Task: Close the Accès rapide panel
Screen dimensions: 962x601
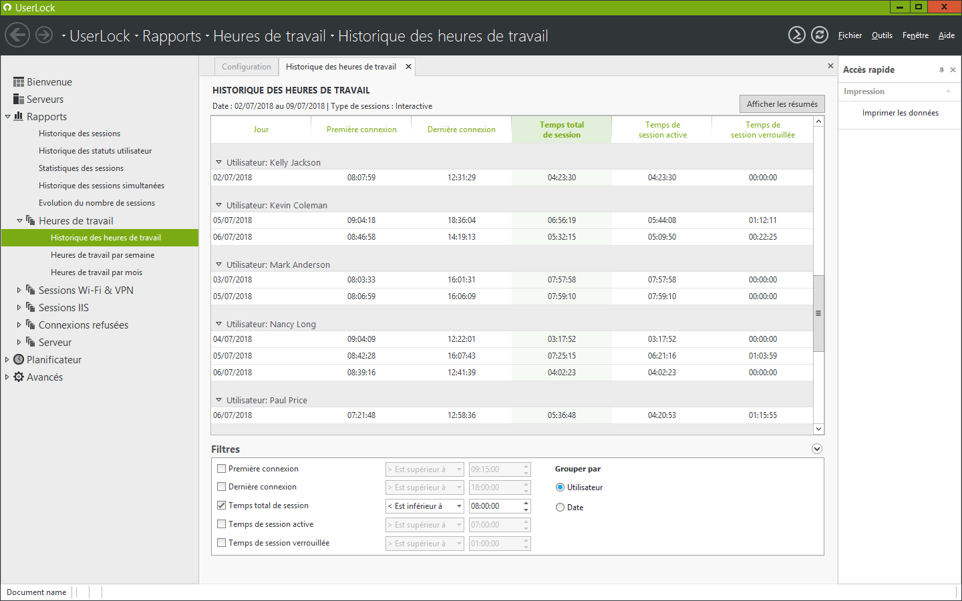Action: 953,69
